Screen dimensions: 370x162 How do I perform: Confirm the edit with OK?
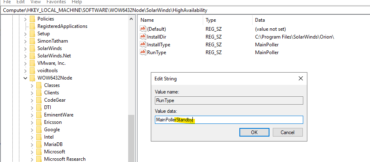click(254, 132)
